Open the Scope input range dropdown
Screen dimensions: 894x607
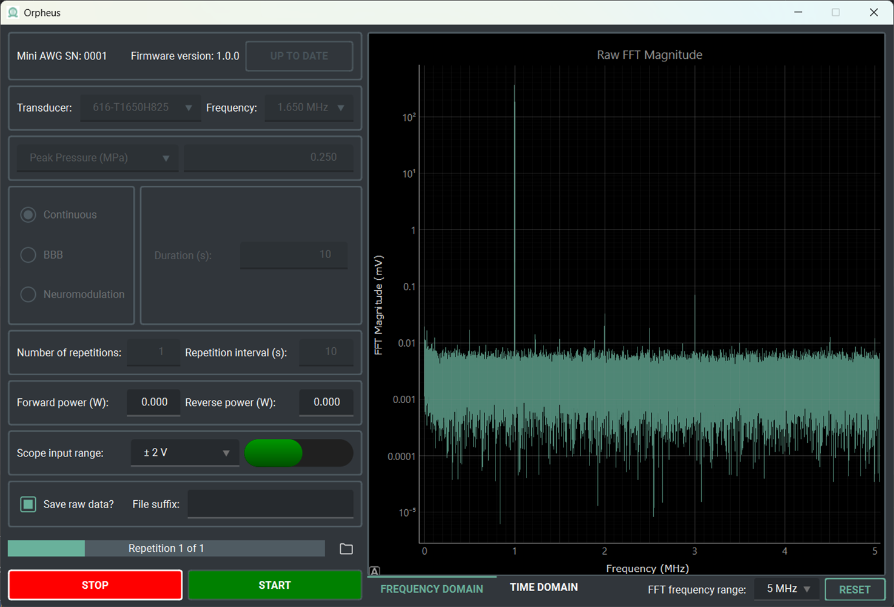(x=185, y=453)
